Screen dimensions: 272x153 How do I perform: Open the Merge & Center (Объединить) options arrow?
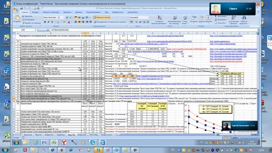pos(127,22)
